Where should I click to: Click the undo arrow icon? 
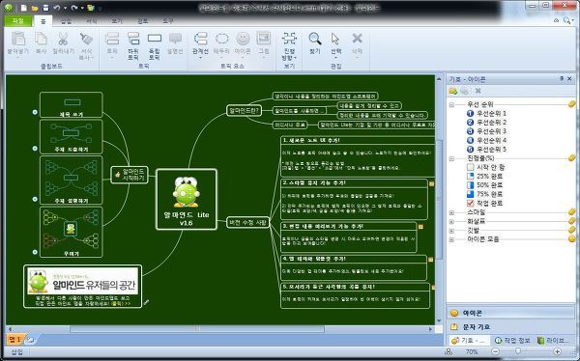click(57, 8)
